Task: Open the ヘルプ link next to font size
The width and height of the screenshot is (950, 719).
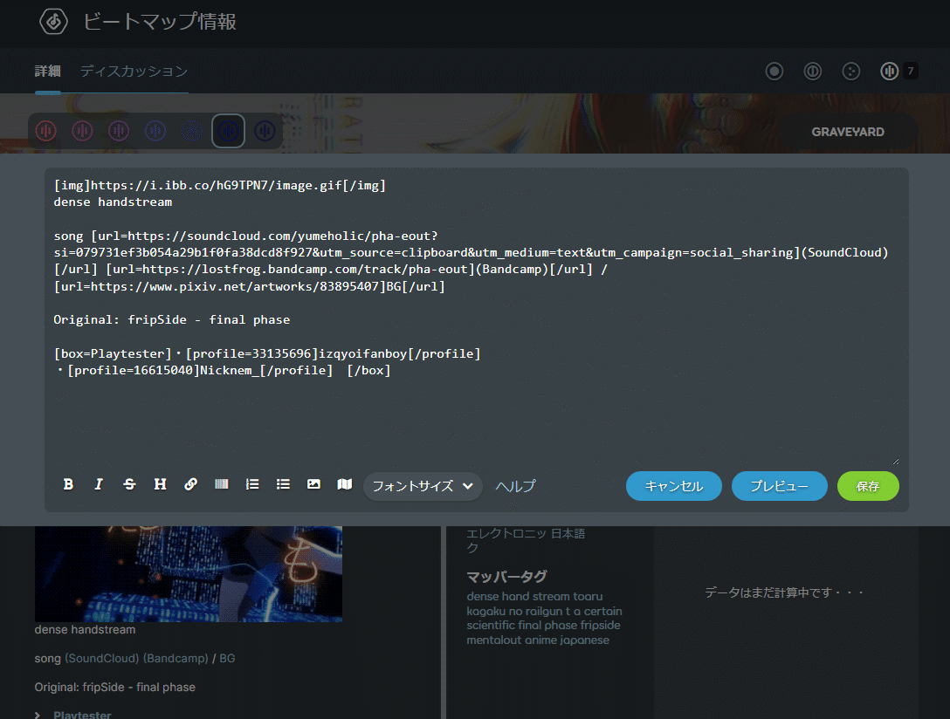Action: pyautogui.click(x=515, y=486)
